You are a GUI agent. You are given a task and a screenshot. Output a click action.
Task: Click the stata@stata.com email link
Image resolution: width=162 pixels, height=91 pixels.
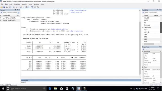(76, 12)
